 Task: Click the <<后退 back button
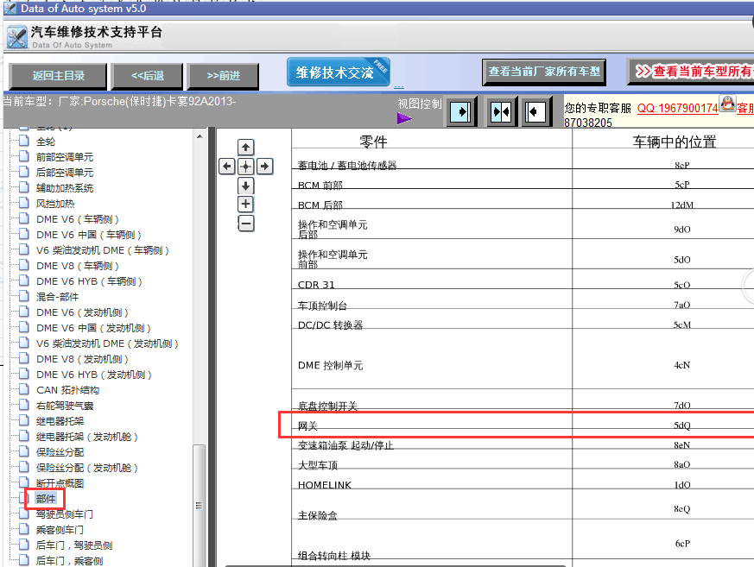pyautogui.click(x=147, y=76)
